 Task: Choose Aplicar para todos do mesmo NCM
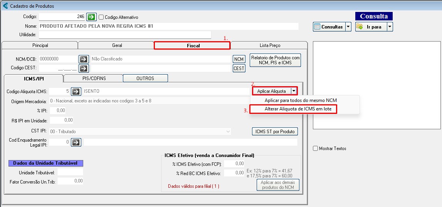(301, 100)
